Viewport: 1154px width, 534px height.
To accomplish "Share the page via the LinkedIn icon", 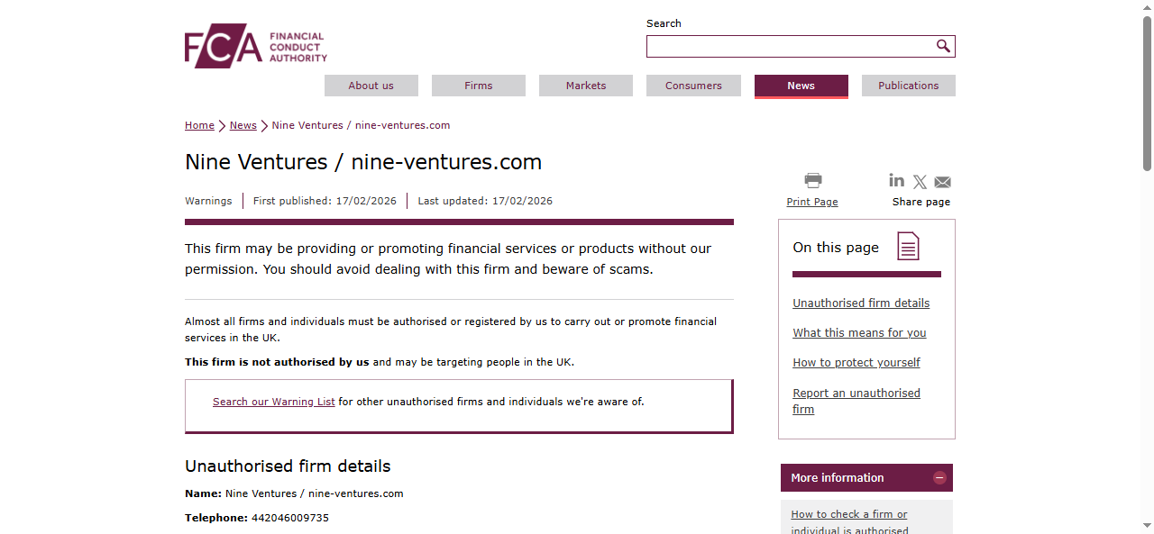I will (x=896, y=181).
